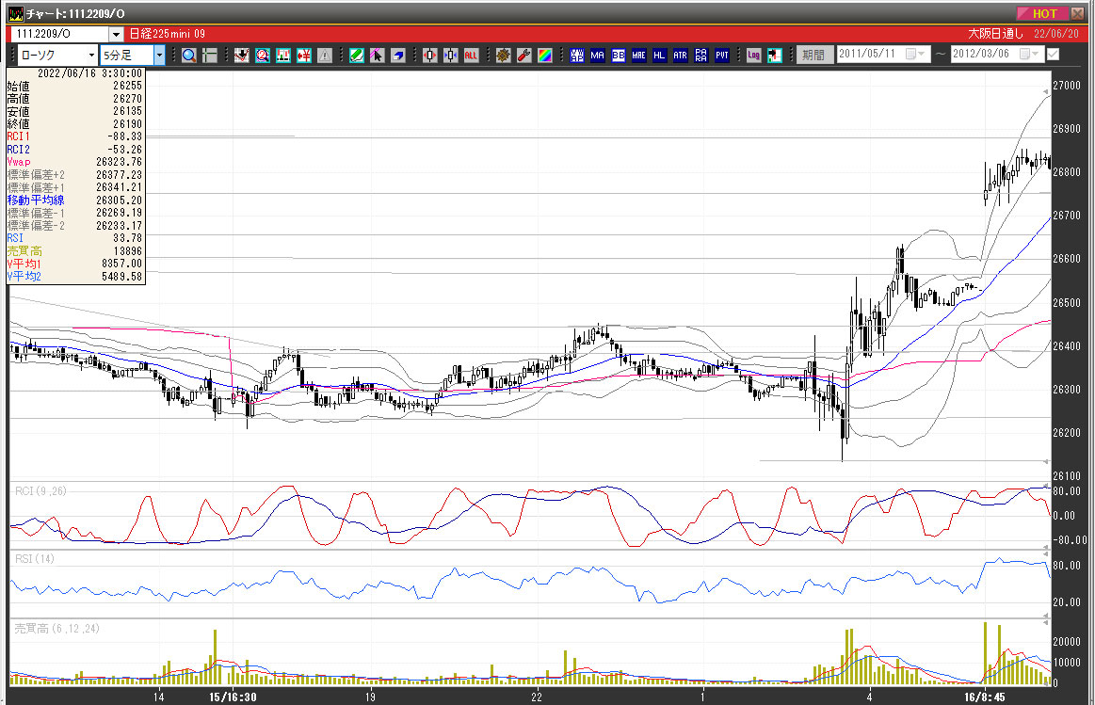
Task: Toggle the ATR indicator icon
Action: click(680, 56)
